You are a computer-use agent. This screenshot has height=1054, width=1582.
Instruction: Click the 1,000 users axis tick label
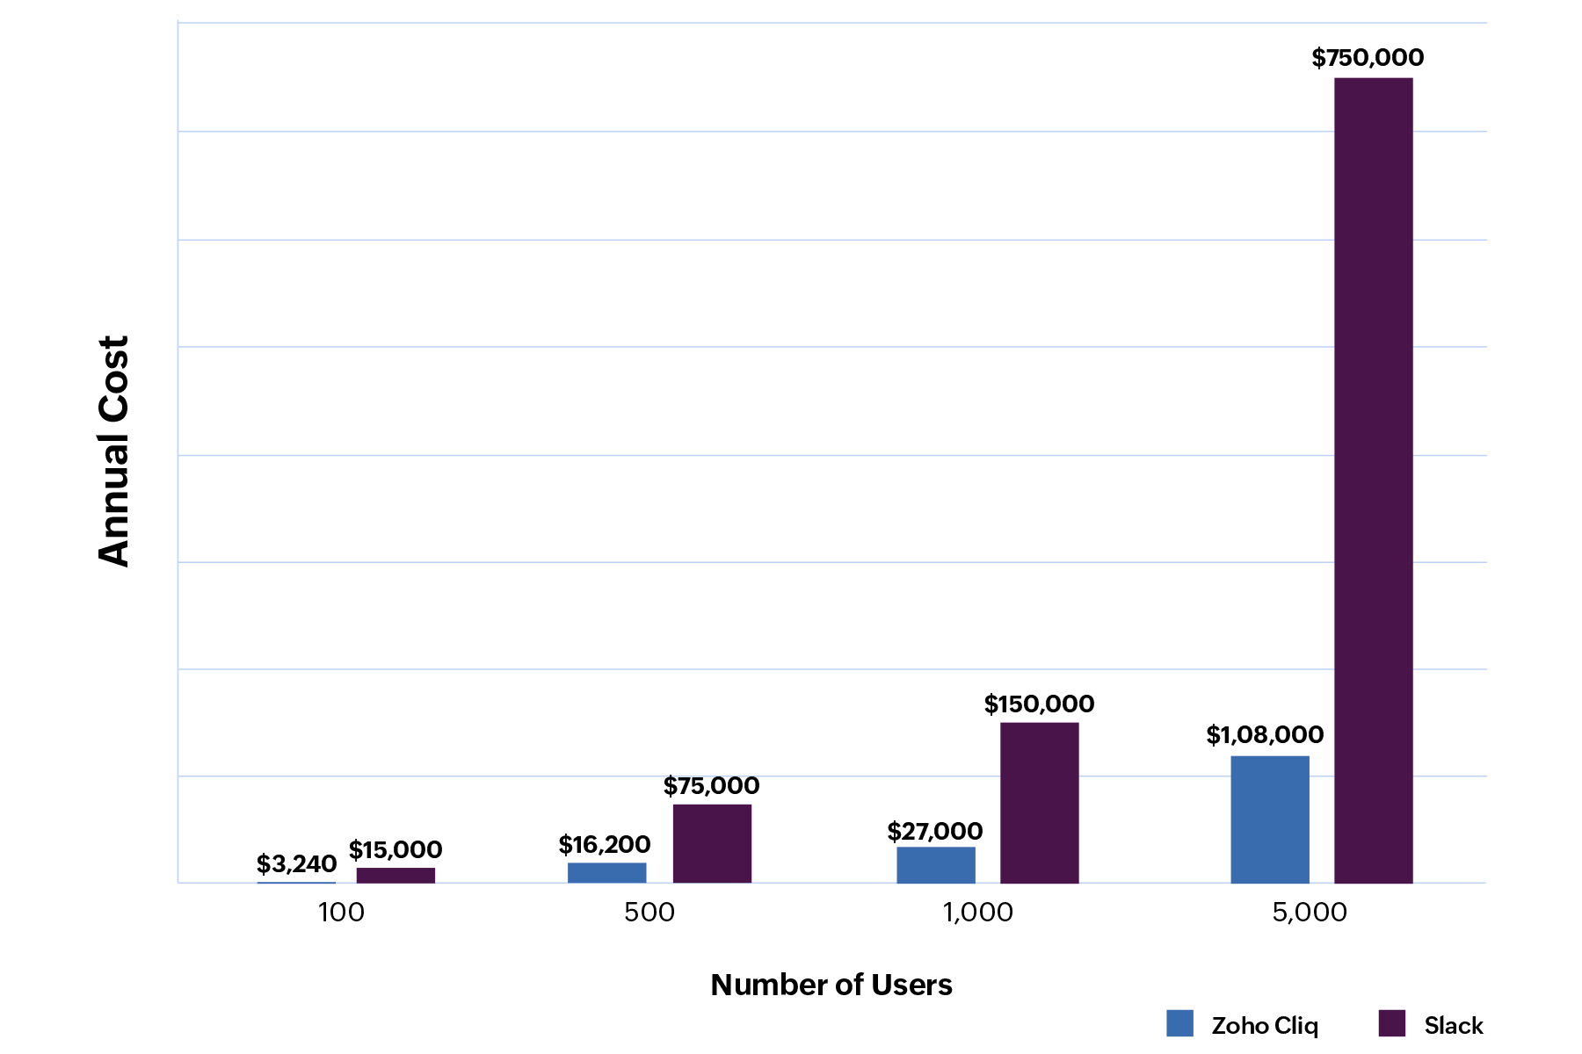click(977, 913)
